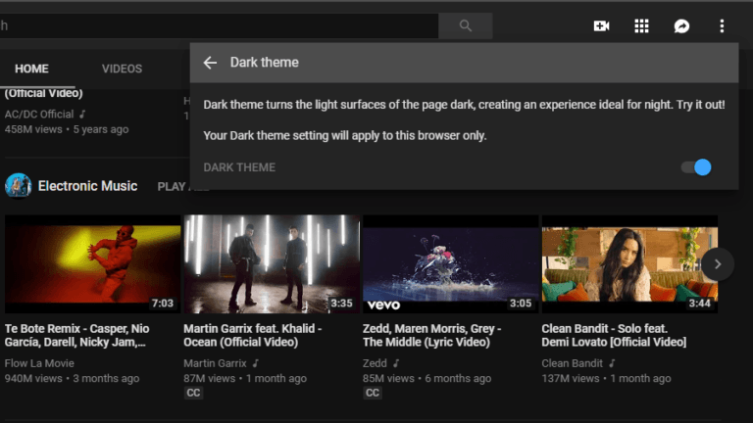Visit the Clean Bandit channel link
Viewport: 753px width, 423px height.
(572, 363)
